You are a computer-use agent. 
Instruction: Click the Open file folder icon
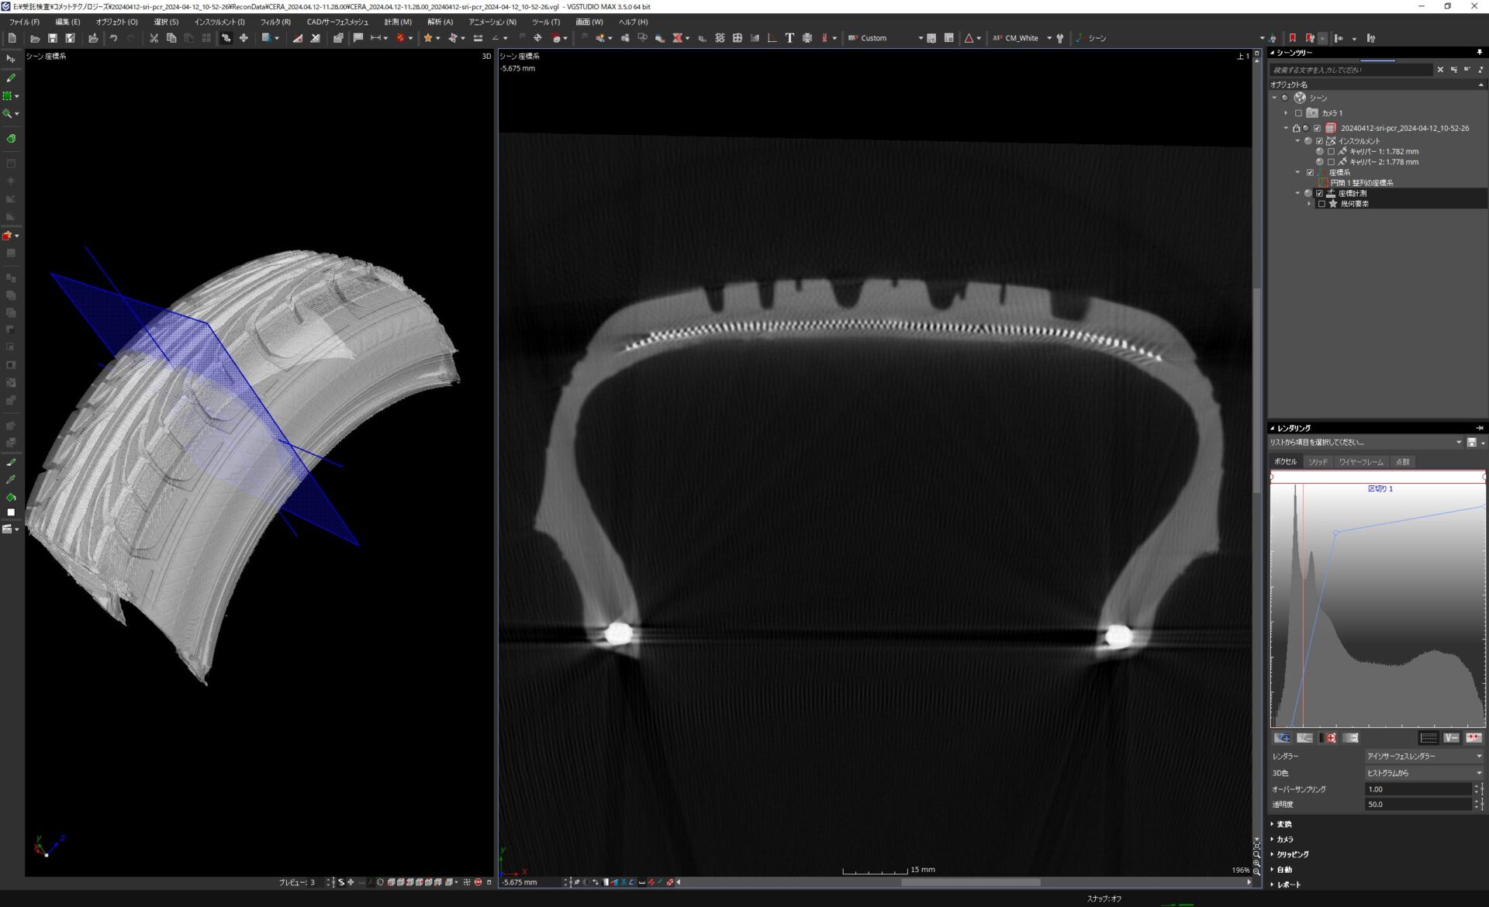pyautogui.click(x=35, y=38)
